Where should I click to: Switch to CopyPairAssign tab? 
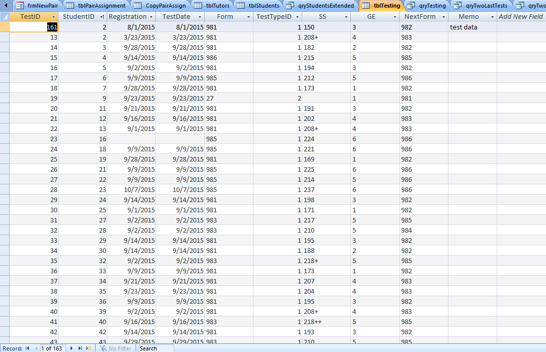[x=161, y=6]
